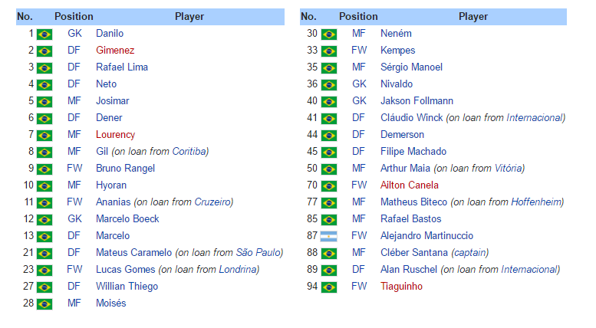Click the left table's Player column header

point(189,16)
